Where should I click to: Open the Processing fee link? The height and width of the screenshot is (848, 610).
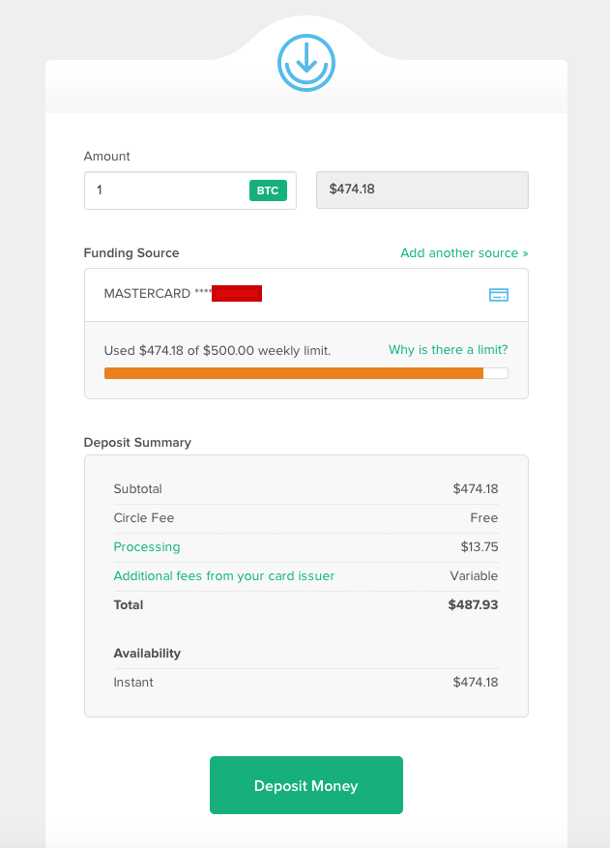(147, 546)
